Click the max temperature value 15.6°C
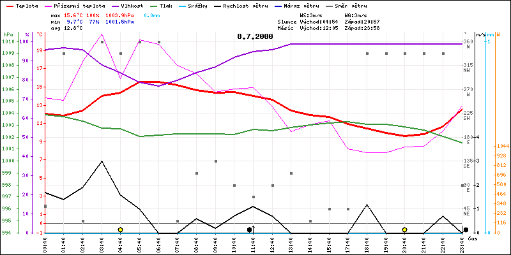Image resolution: width=511 pixels, height=255 pixels. tap(75, 14)
